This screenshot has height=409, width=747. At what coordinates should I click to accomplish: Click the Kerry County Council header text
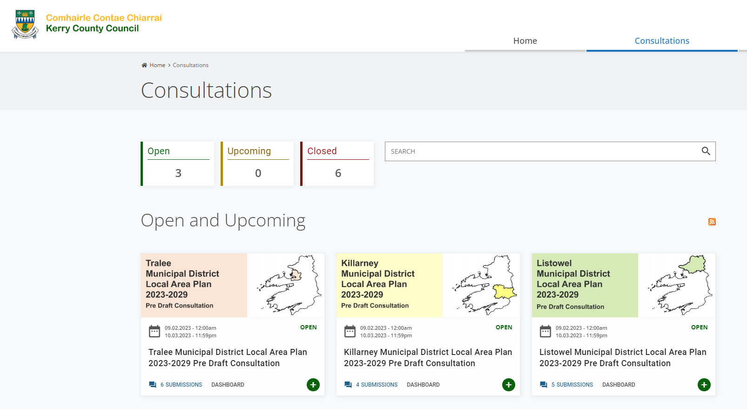point(92,28)
